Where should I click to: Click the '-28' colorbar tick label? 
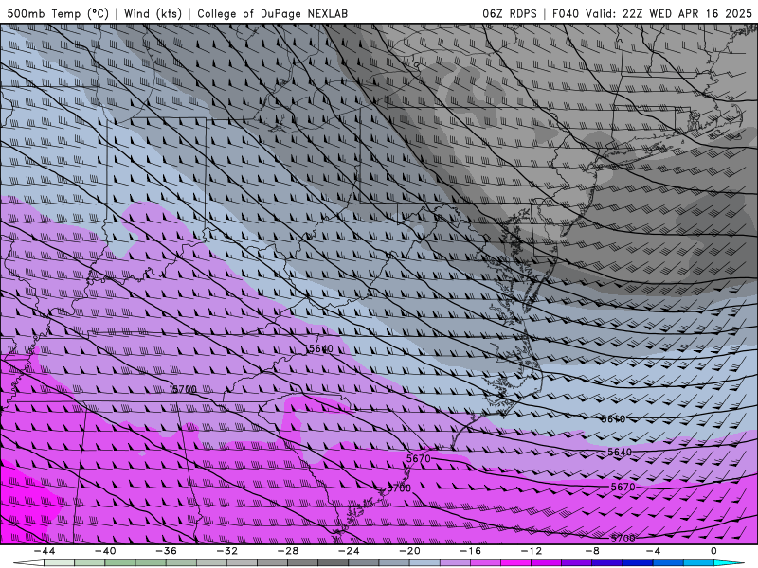coord(288,551)
